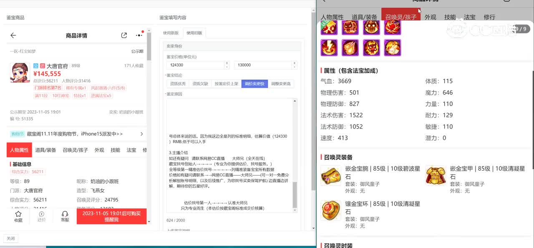
Task: Increase the 130000 price with its plus stepper
Action: 295,63
